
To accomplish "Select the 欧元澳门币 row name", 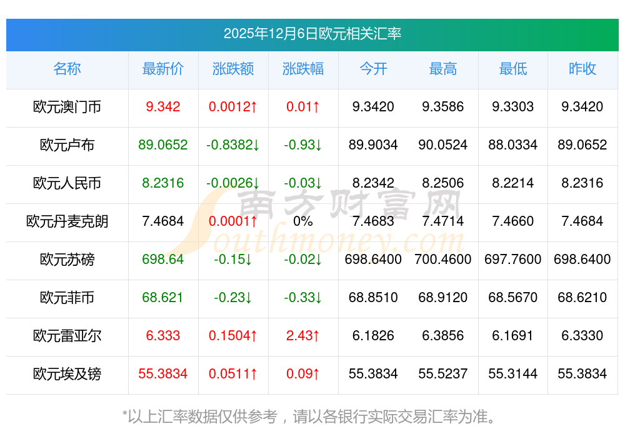I will click(67, 107).
